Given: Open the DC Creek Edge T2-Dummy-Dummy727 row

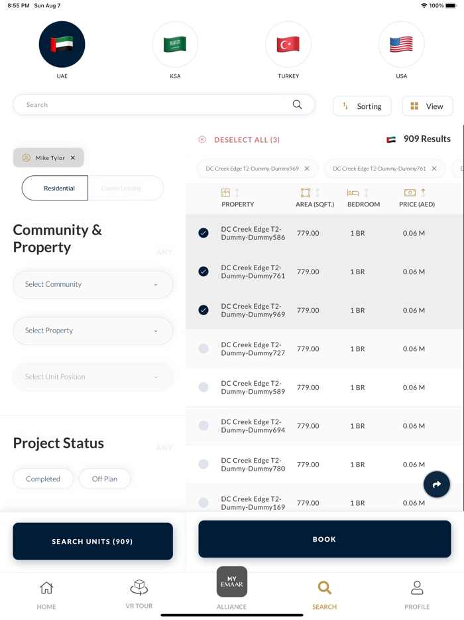Looking at the screenshot, I should [325, 349].
